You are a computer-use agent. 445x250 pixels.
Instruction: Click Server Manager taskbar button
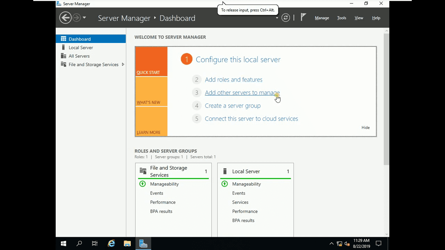point(143,243)
